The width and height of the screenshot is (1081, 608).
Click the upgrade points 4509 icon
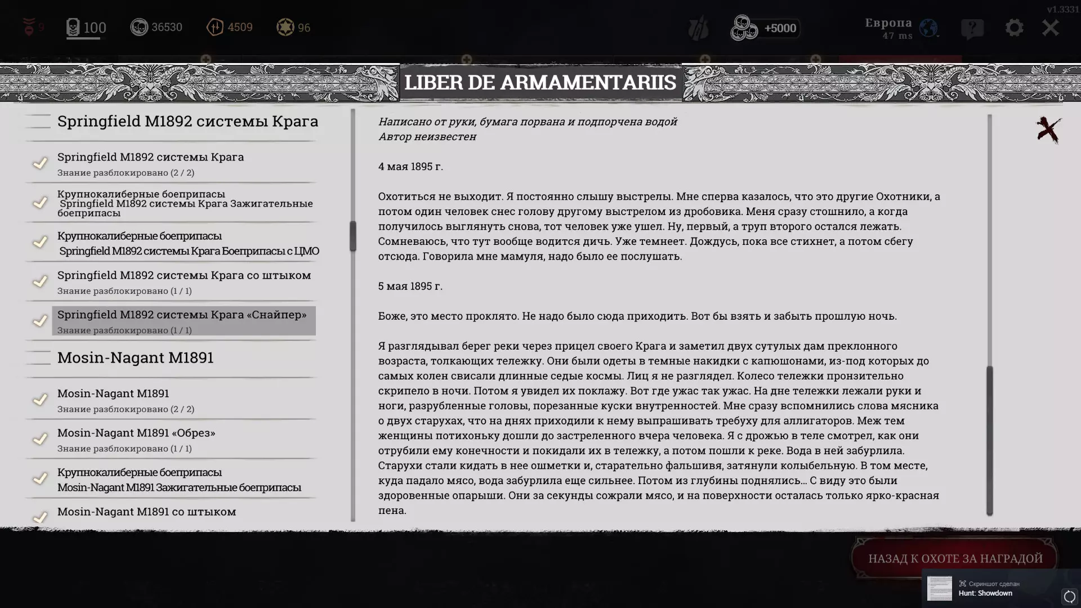click(x=215, y=27)
